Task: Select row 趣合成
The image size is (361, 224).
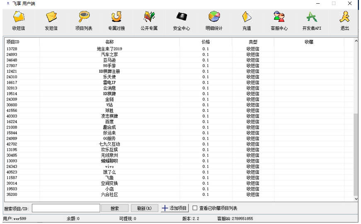Action: [x=179, y=127]
